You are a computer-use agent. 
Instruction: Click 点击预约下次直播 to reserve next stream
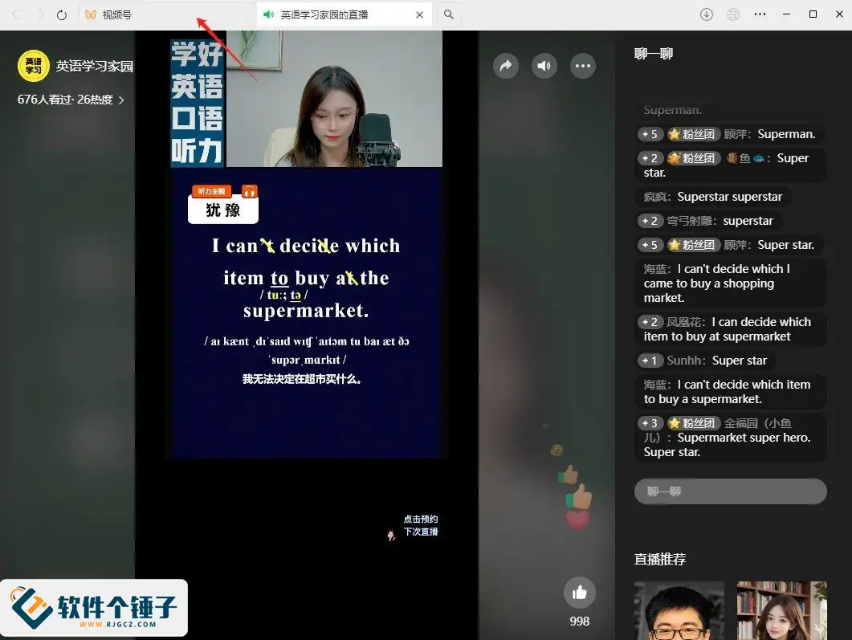pos(421,525)
